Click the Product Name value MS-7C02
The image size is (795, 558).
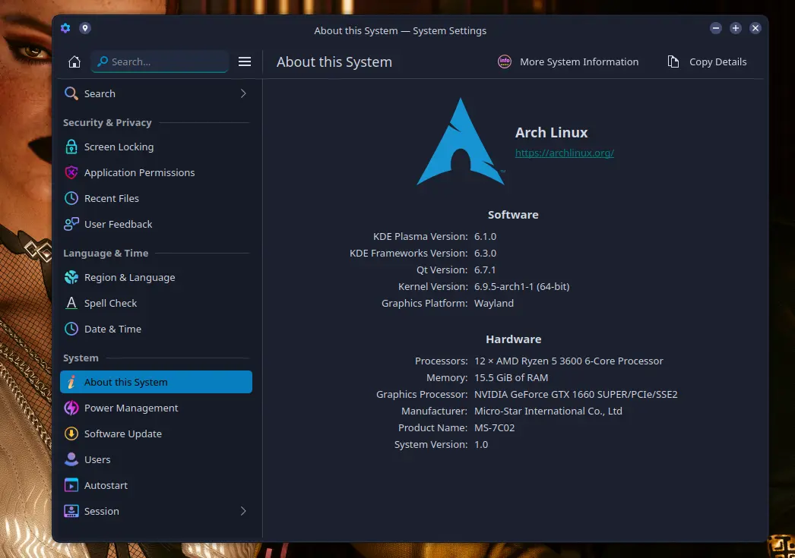(494, 428)
